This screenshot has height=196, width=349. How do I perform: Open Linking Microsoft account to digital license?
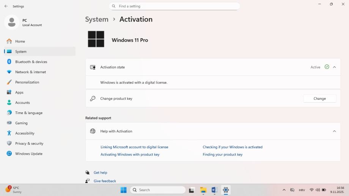[134, 147]
